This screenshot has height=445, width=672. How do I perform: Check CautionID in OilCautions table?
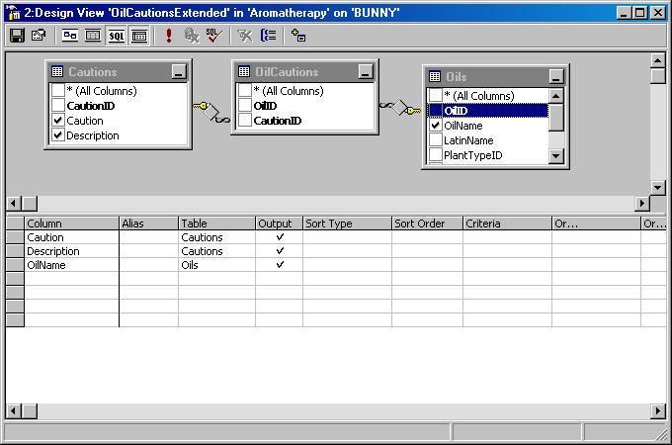click(245, 121)
